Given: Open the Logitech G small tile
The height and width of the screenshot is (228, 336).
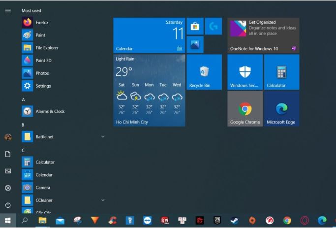Looking at the screenshot, I should point(213,26).
